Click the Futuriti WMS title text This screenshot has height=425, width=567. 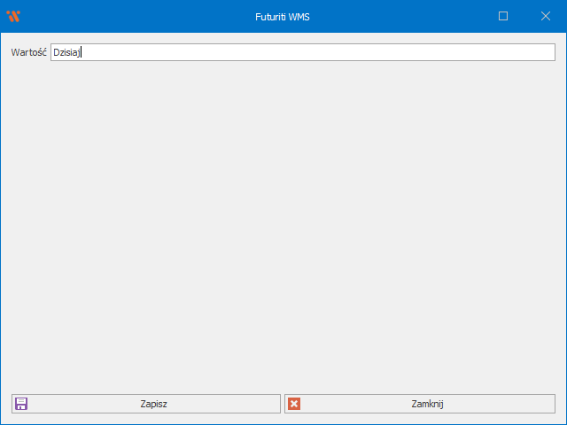(x=283, y=16)
